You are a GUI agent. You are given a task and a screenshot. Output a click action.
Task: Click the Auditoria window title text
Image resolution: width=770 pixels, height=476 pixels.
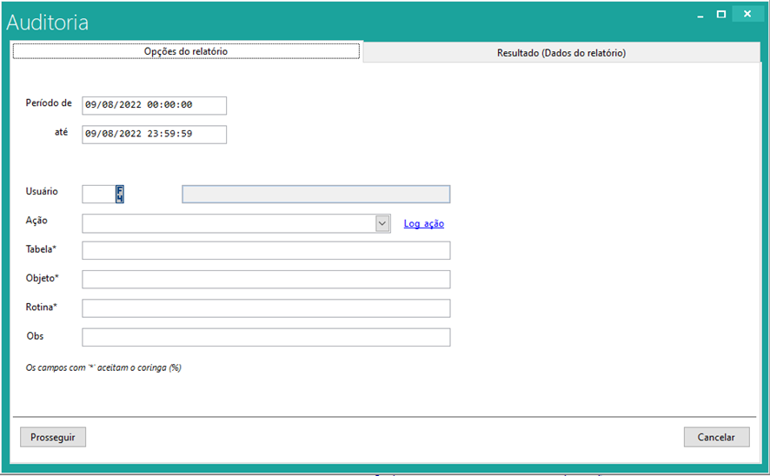48,23
